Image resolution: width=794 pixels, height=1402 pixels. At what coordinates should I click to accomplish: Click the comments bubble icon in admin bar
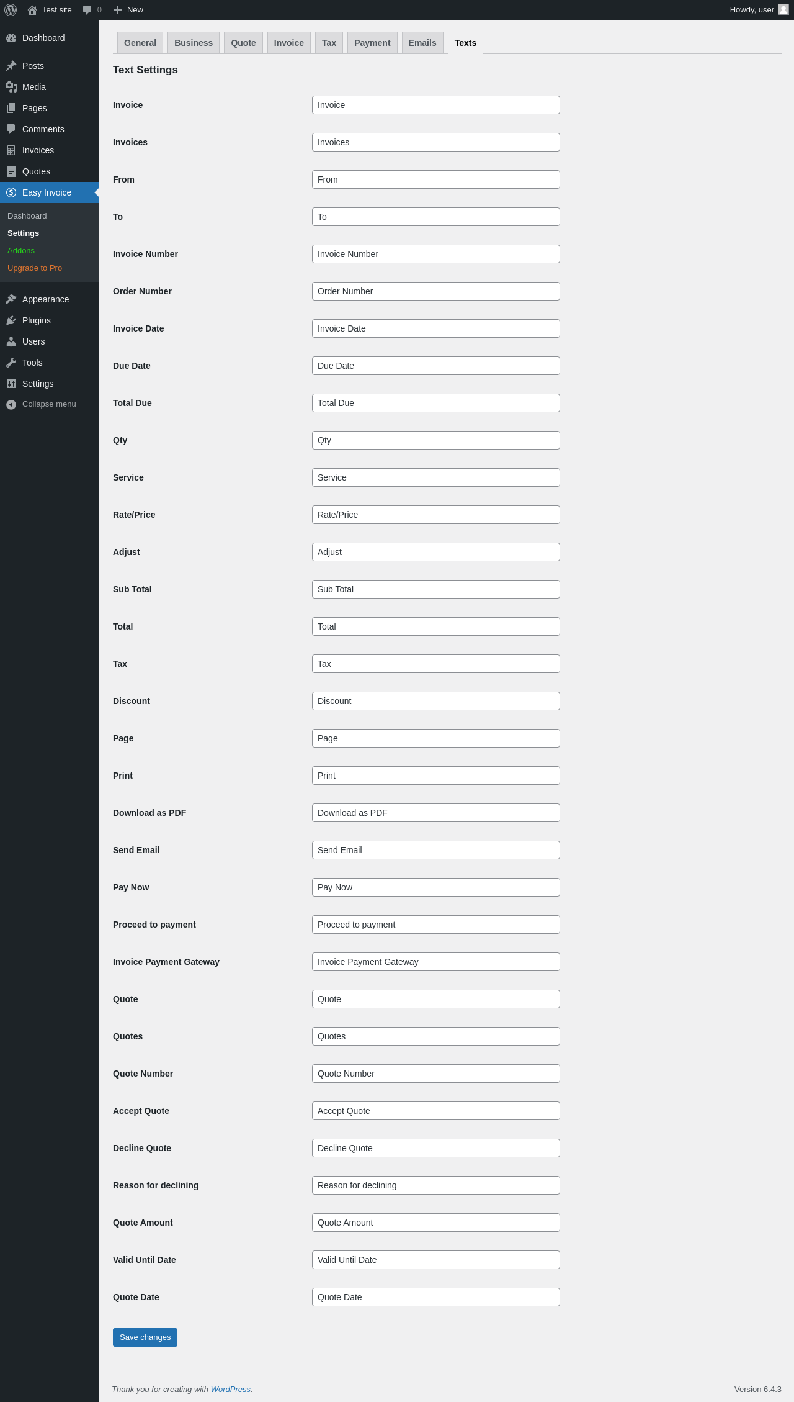(87, 10)
